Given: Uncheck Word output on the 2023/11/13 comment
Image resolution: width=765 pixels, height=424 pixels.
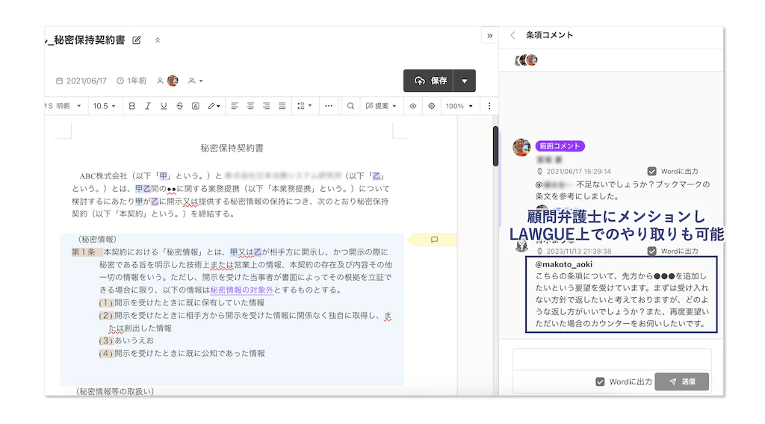Looking at the screenshot, I should click(652, 252).
